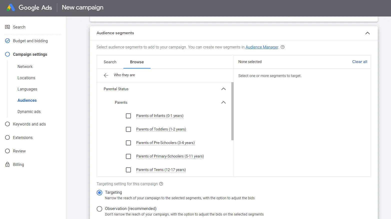Image resolution: width=391 pixels, height=219 pixels.
Task: Collapse the Audience segments card
Action: coord(368,33)
